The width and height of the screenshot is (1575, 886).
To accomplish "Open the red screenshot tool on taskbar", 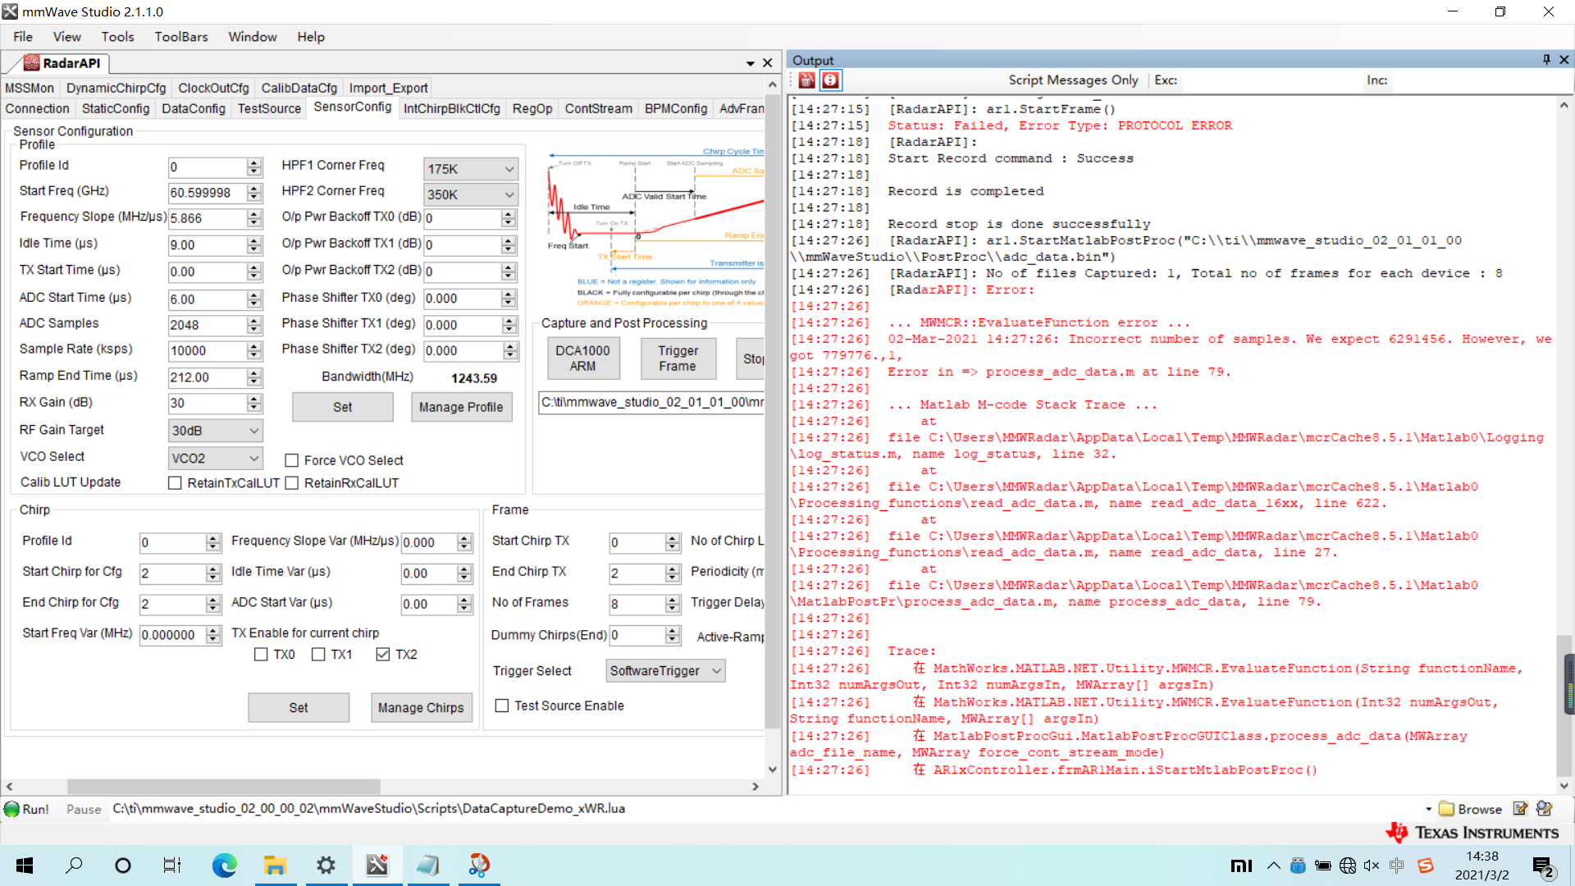I will (x=479, y=865).
